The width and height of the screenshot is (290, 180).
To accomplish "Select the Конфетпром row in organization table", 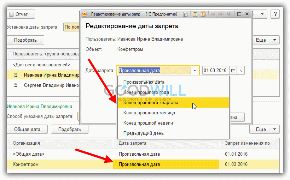I will (x=25, y=164).
